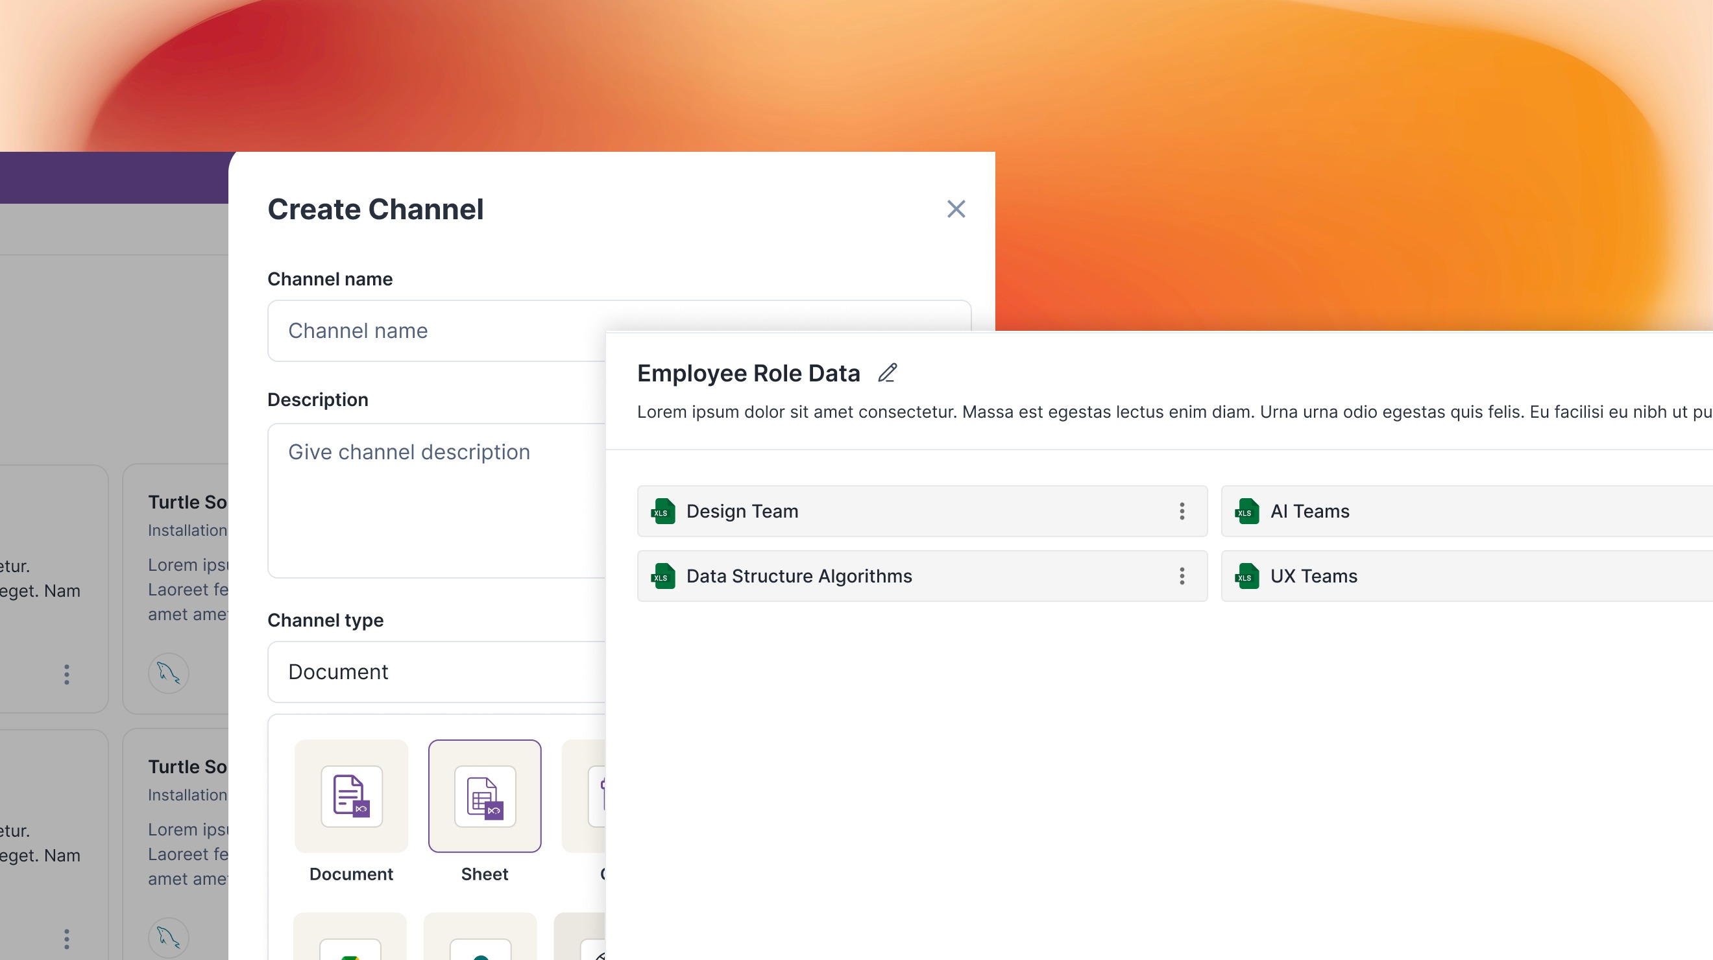This screenshot has height=960, width=1713.
Task: Close the Create Channel dialog
Action: 956,210
